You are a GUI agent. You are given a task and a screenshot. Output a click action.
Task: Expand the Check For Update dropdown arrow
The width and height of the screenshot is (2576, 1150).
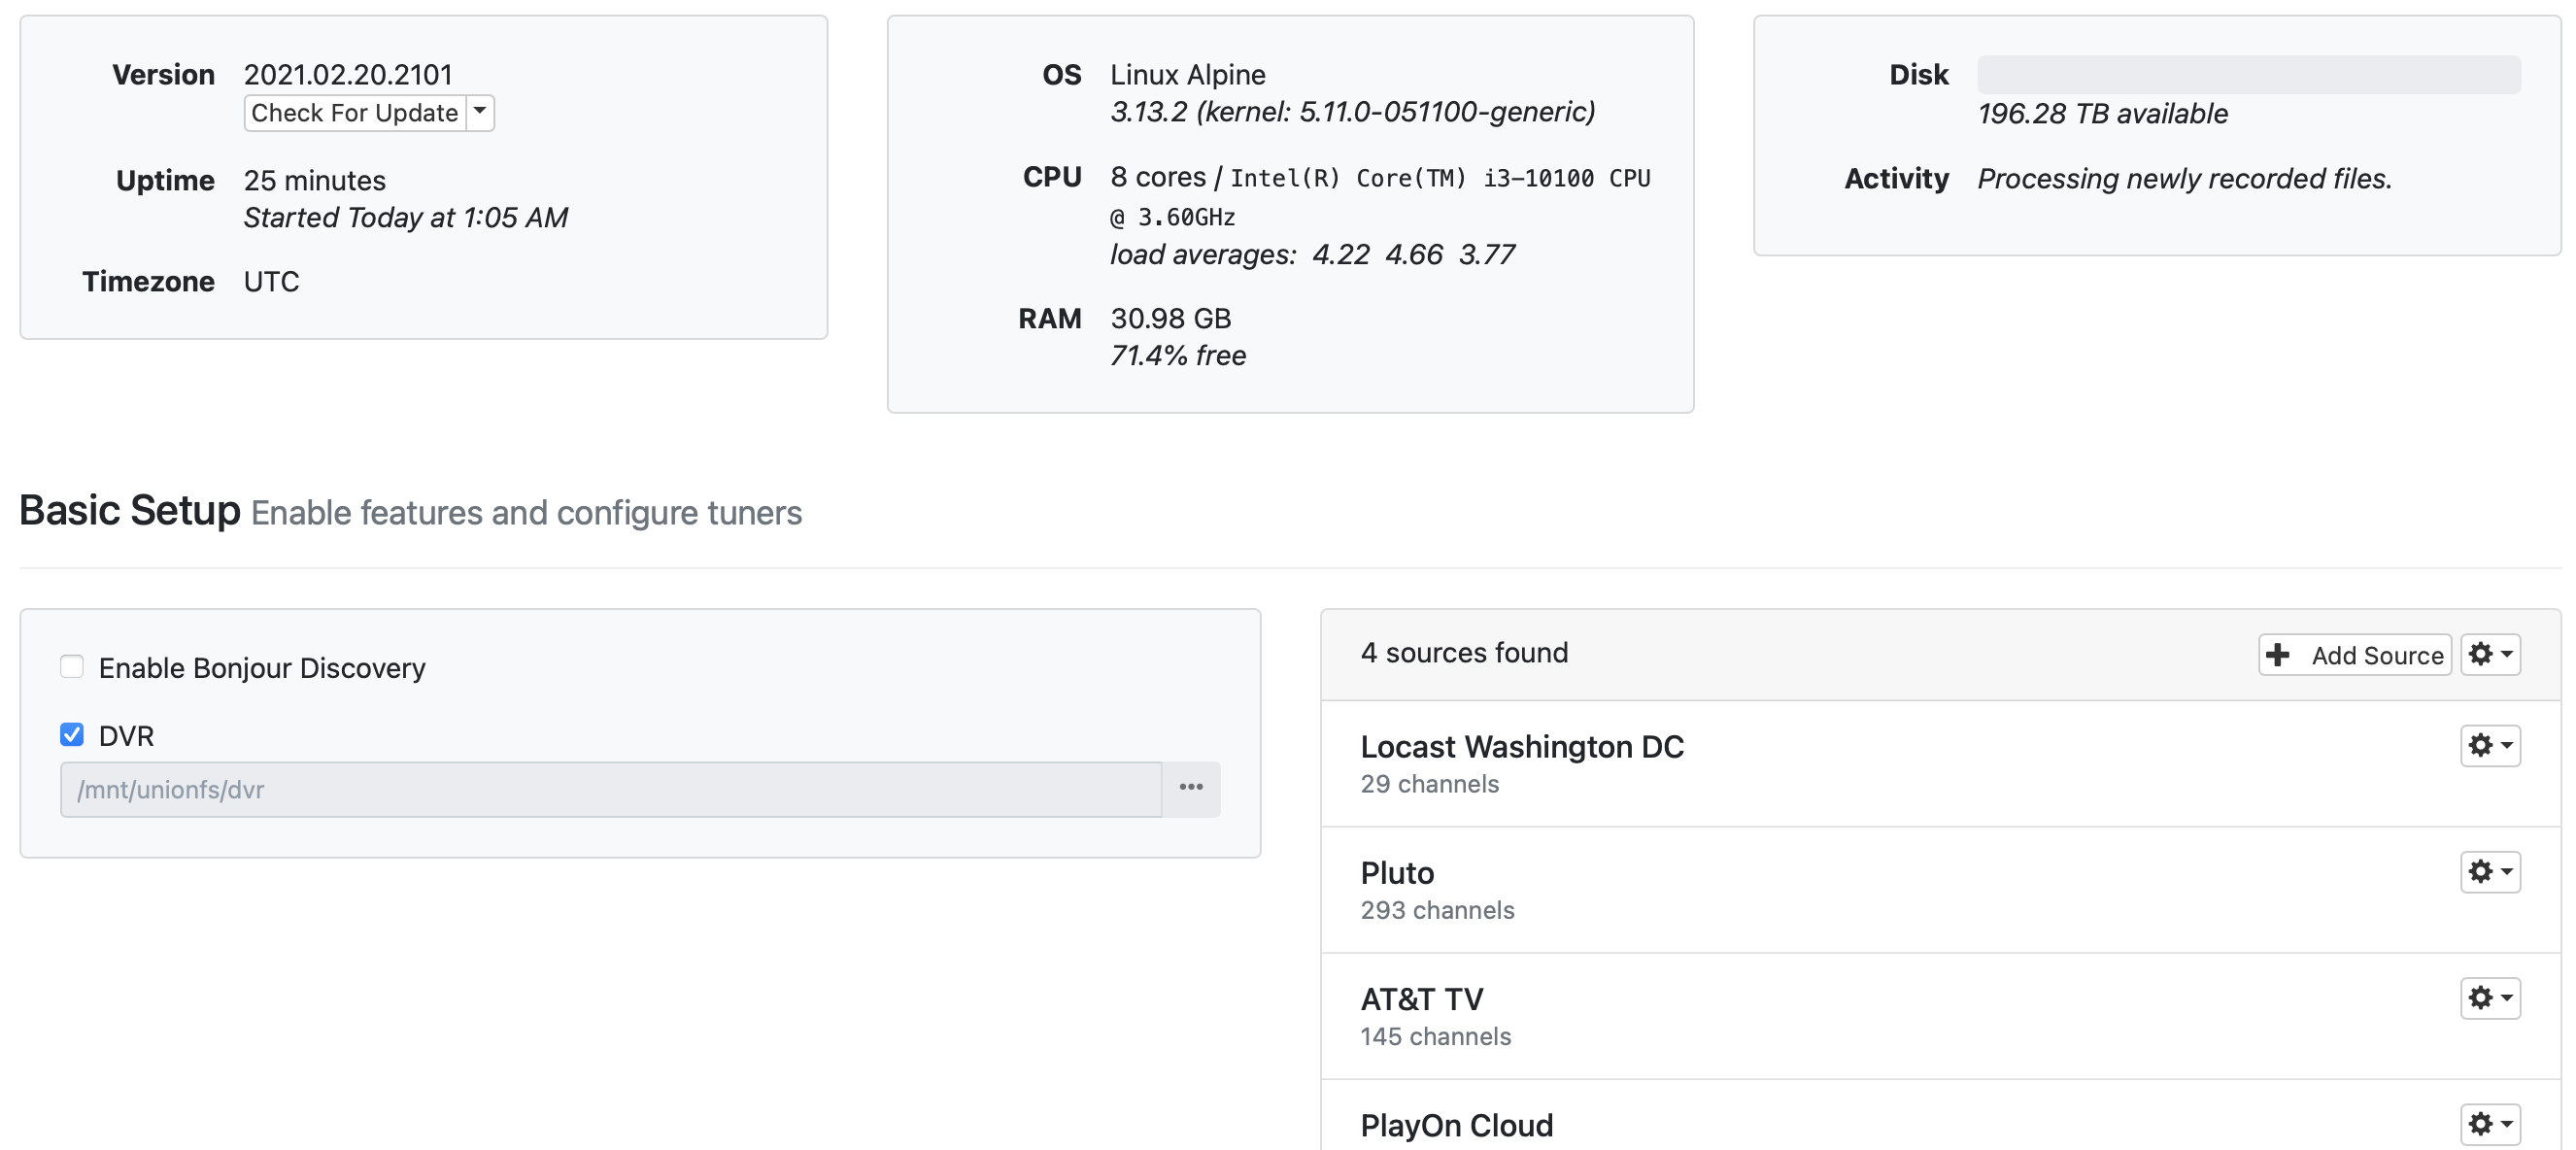480,112
